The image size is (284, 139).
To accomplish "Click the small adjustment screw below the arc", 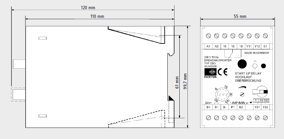I will [241, 94].
